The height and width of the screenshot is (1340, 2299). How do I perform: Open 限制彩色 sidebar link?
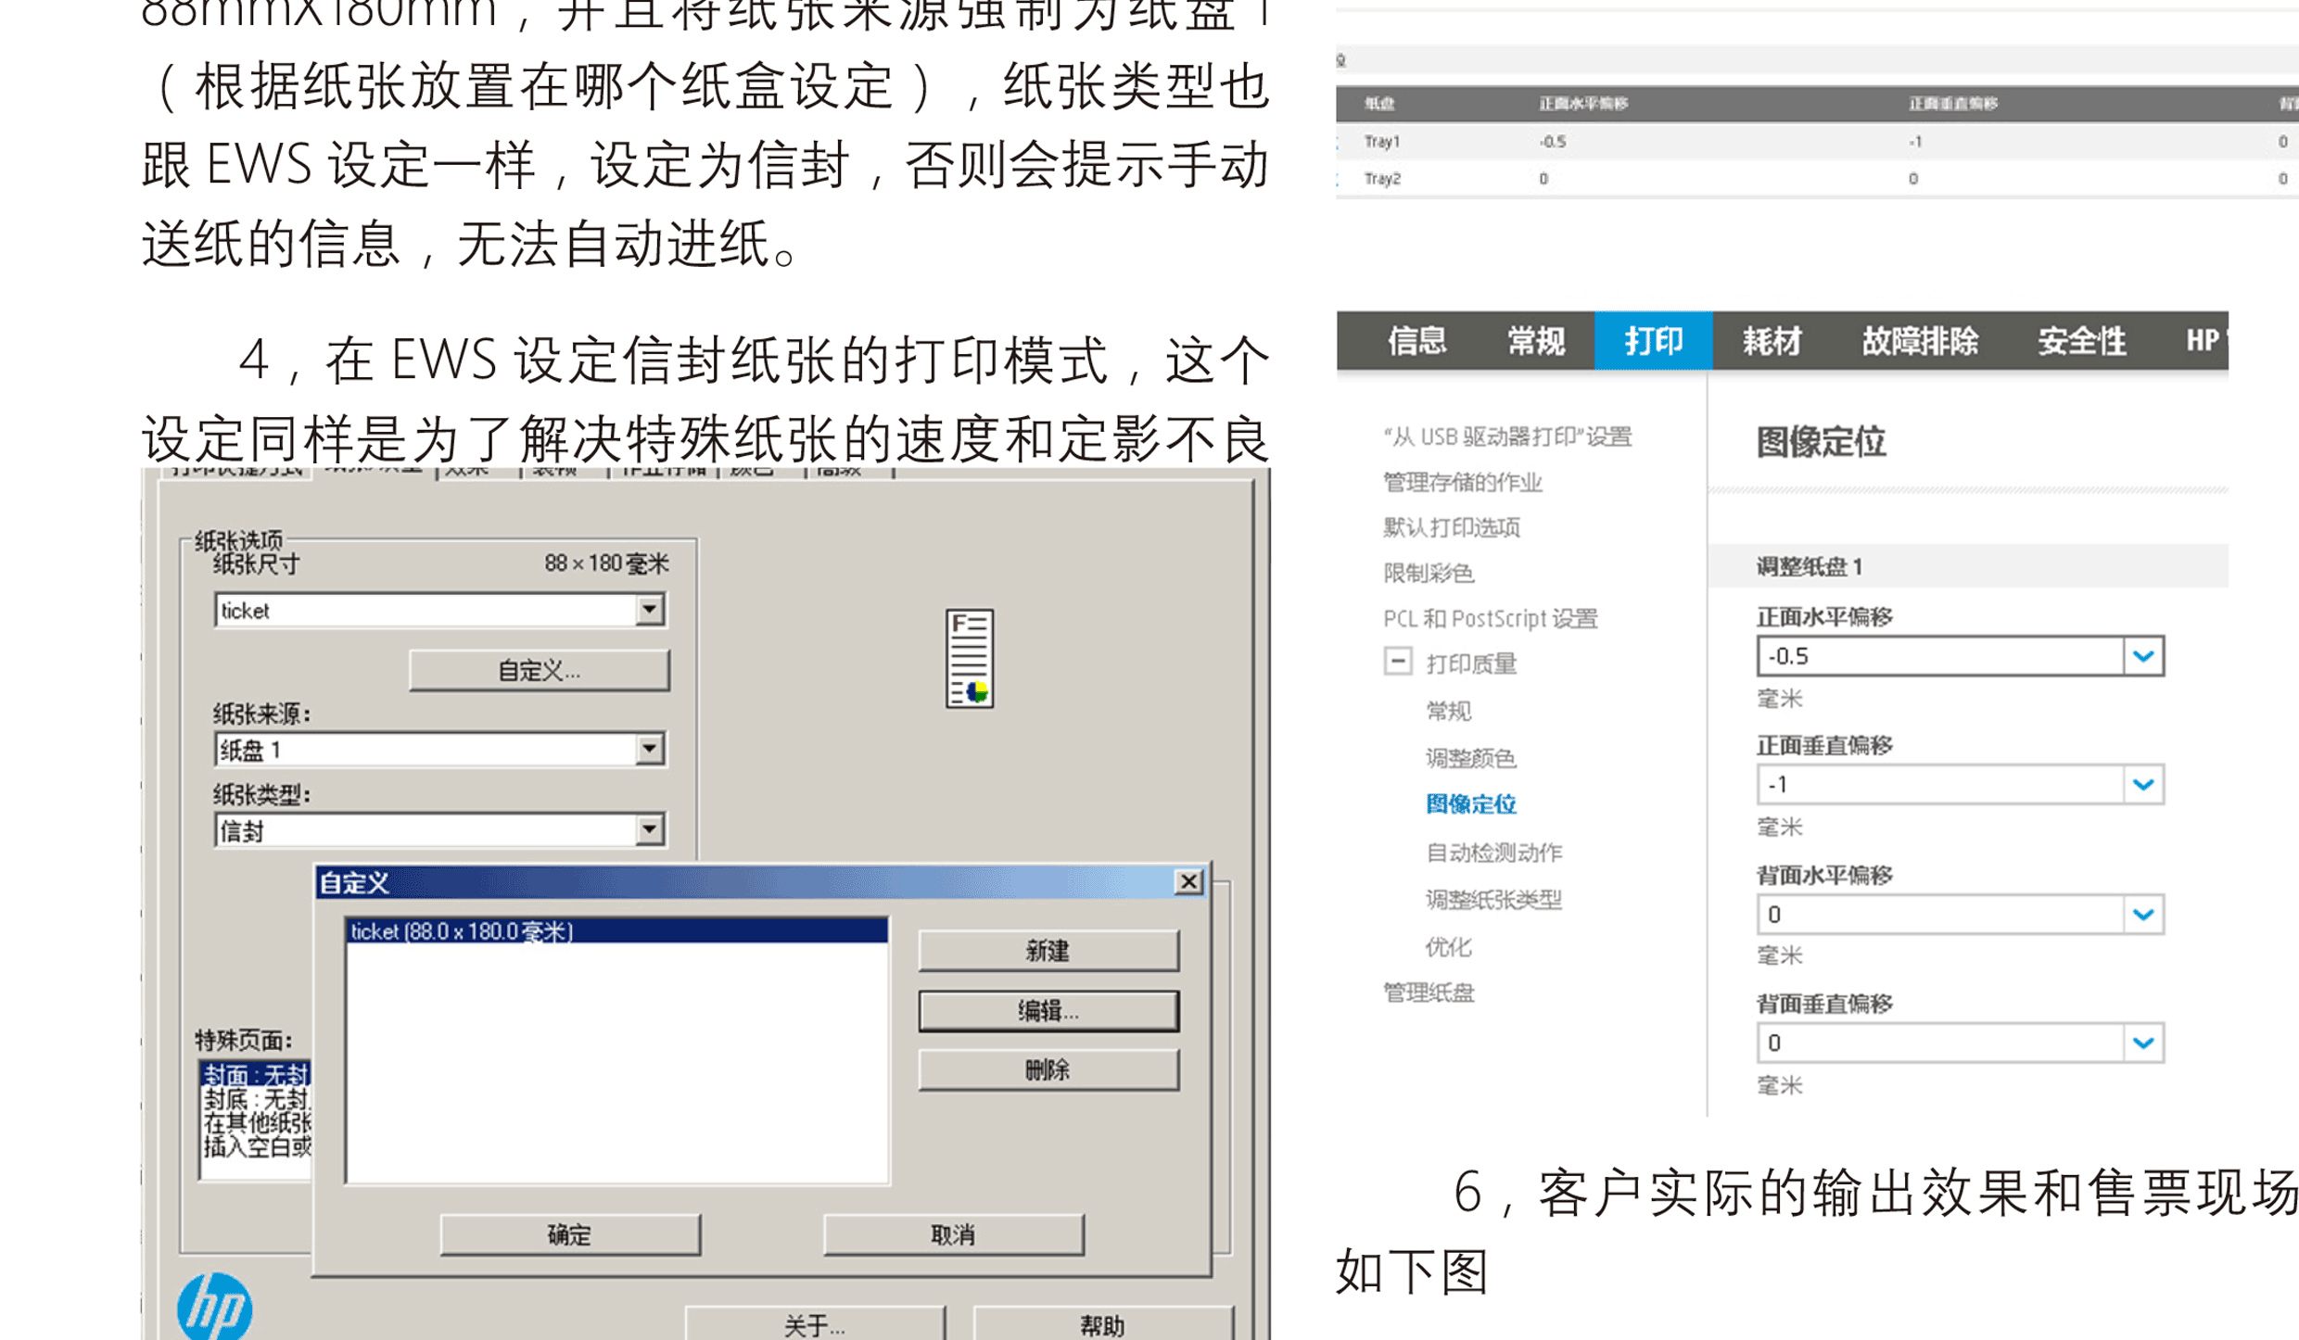[x=1428, y=573]
